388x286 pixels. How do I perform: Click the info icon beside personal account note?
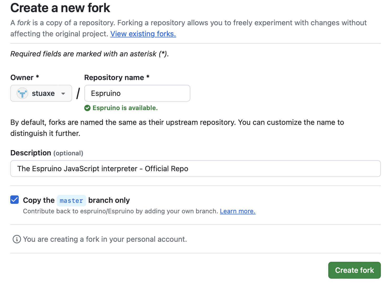(x=17, y=239)
